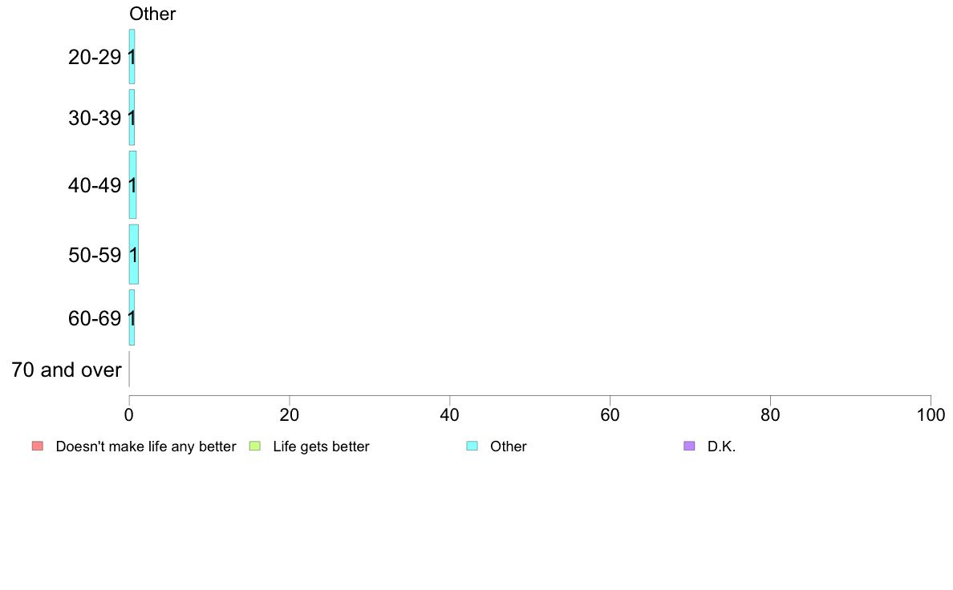Click the 100 tick label on x-axis
The image size is (953, 590).
click(x=931, y=415)
